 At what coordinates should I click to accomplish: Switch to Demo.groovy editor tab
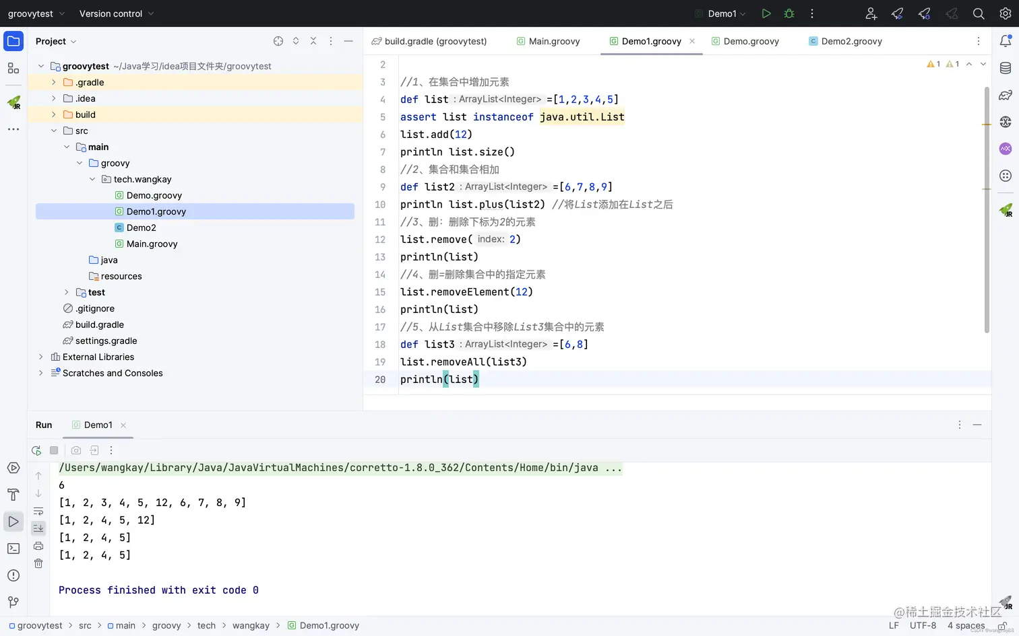click(745, 41)
